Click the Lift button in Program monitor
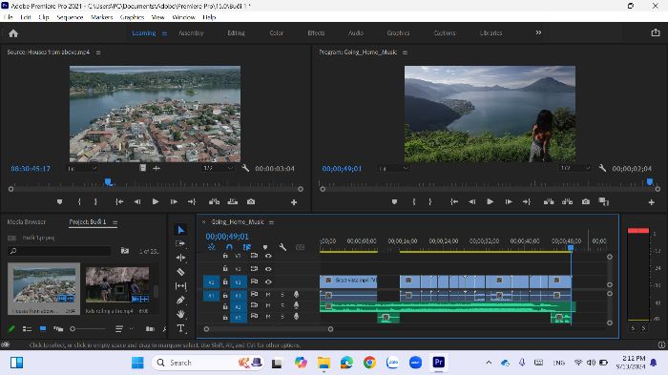The image size is (668, 375). click(x=549, y=202)
